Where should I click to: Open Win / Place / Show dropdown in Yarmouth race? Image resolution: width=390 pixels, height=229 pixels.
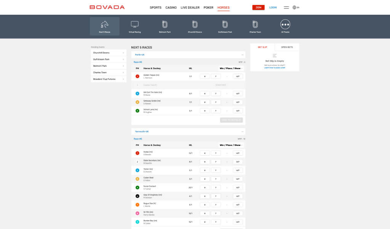tap(231, 145)
